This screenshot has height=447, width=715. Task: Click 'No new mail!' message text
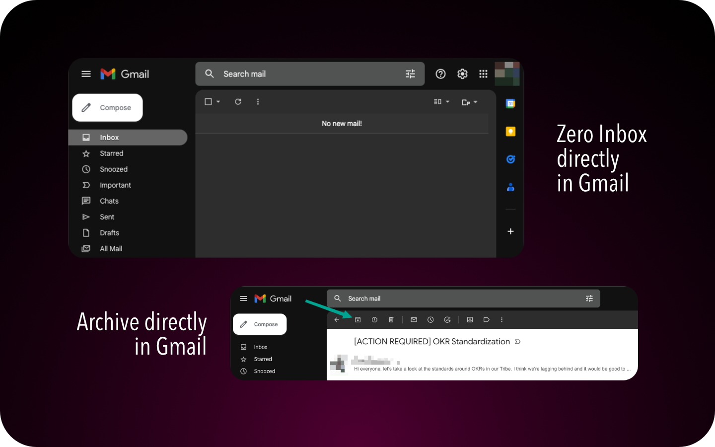(x=342, y=124)
